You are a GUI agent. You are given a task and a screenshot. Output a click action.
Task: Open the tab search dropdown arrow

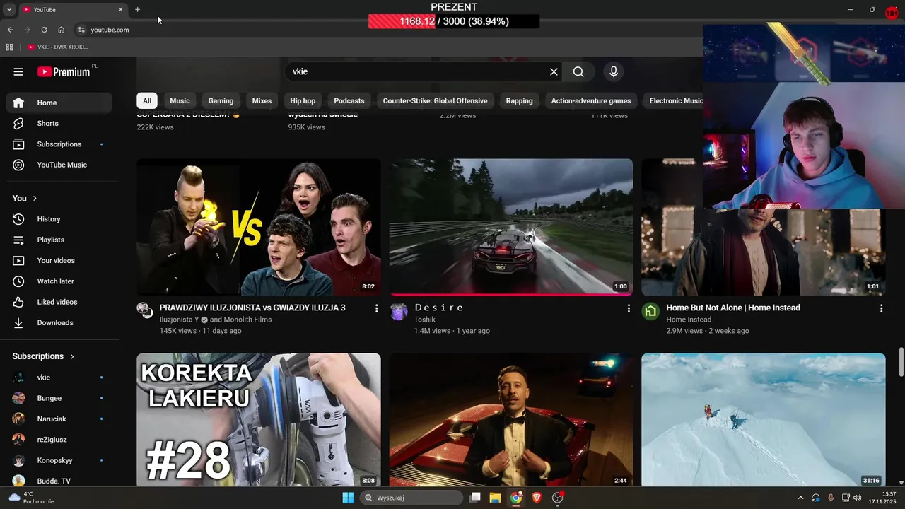pyautogui.click(x=8, y=9)
